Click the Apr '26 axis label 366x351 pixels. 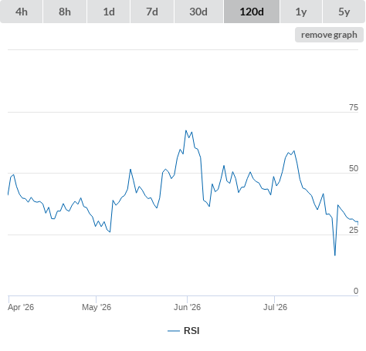[21, 307]
